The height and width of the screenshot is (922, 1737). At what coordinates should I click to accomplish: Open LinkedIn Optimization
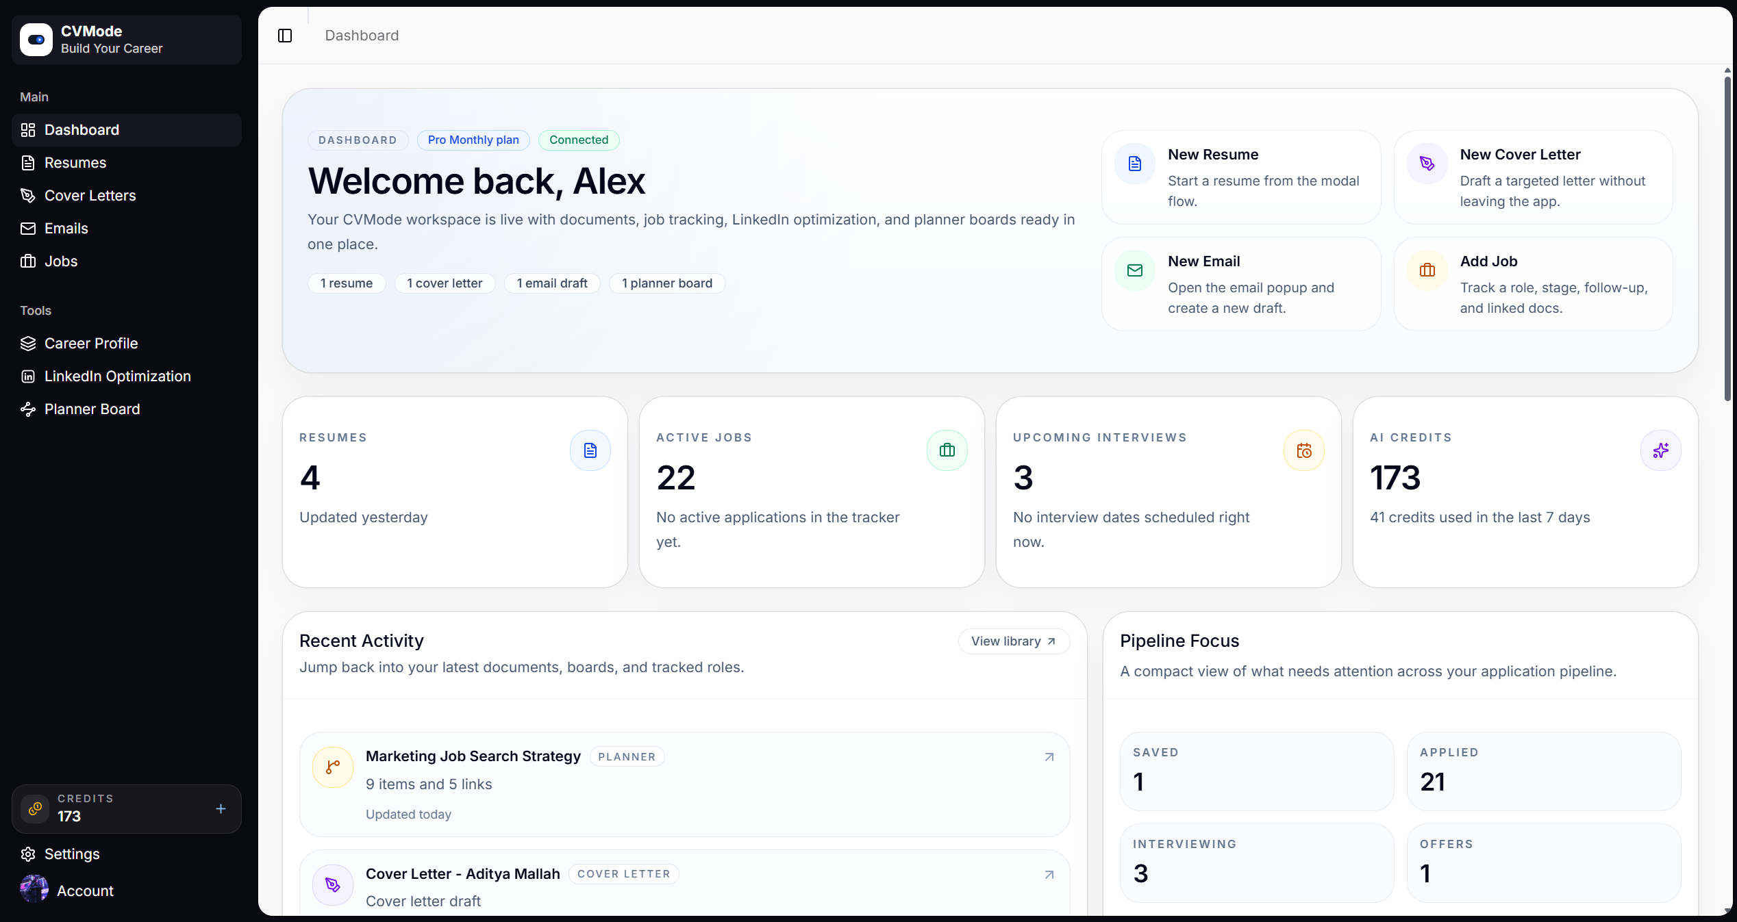point(117,376)
